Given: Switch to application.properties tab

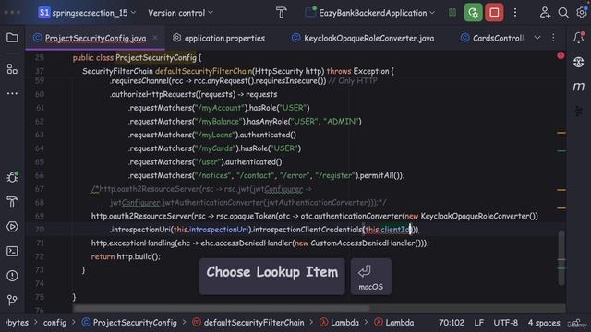Looking at the screenshot, I should click(x=219, y=38).
